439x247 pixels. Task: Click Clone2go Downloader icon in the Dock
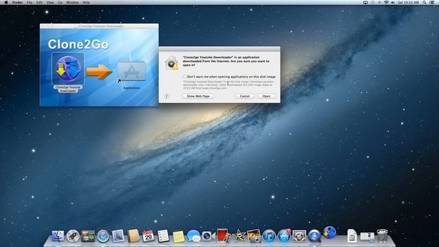(x=329, y=233)
